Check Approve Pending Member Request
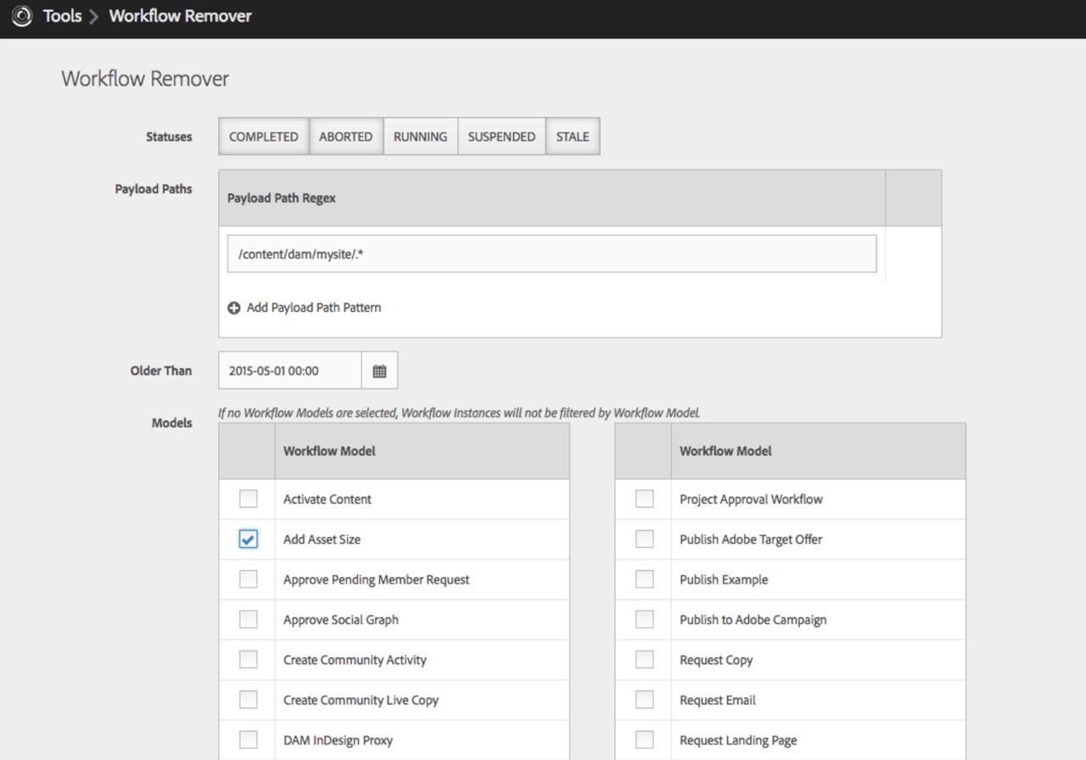Viewport: 1086px width, 760px height. tap(248, 579)
